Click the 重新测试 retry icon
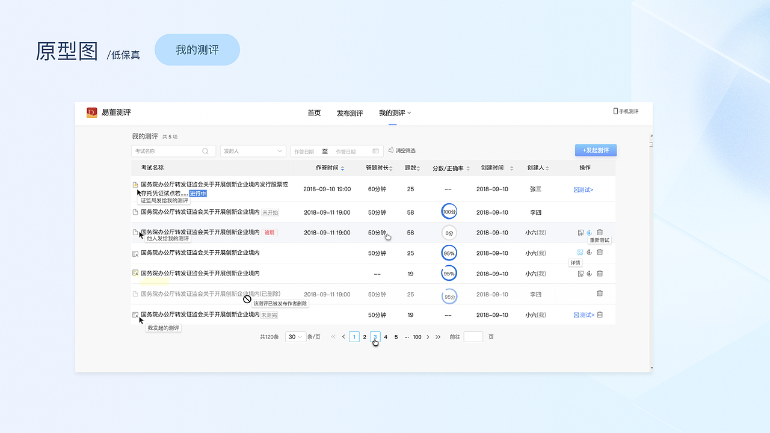This screenshot has height=433, width=770. click(x=589, y=232)
